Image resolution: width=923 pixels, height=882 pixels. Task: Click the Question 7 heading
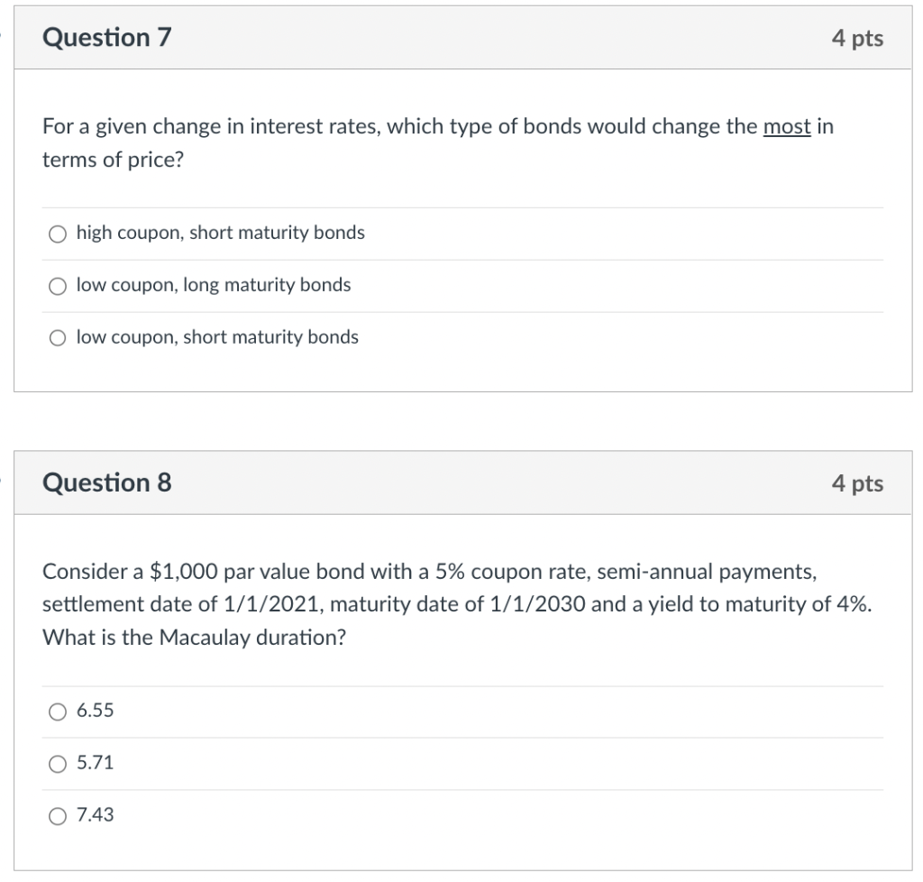point(106,38)
